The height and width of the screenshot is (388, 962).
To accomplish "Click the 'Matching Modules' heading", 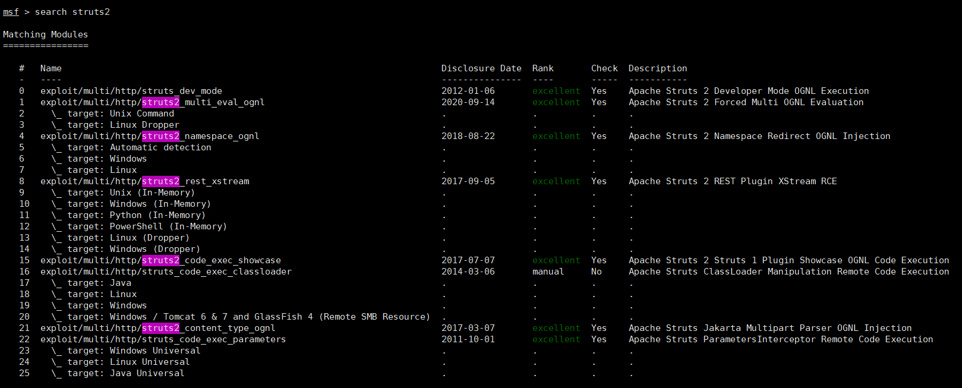I will point(45,34).
